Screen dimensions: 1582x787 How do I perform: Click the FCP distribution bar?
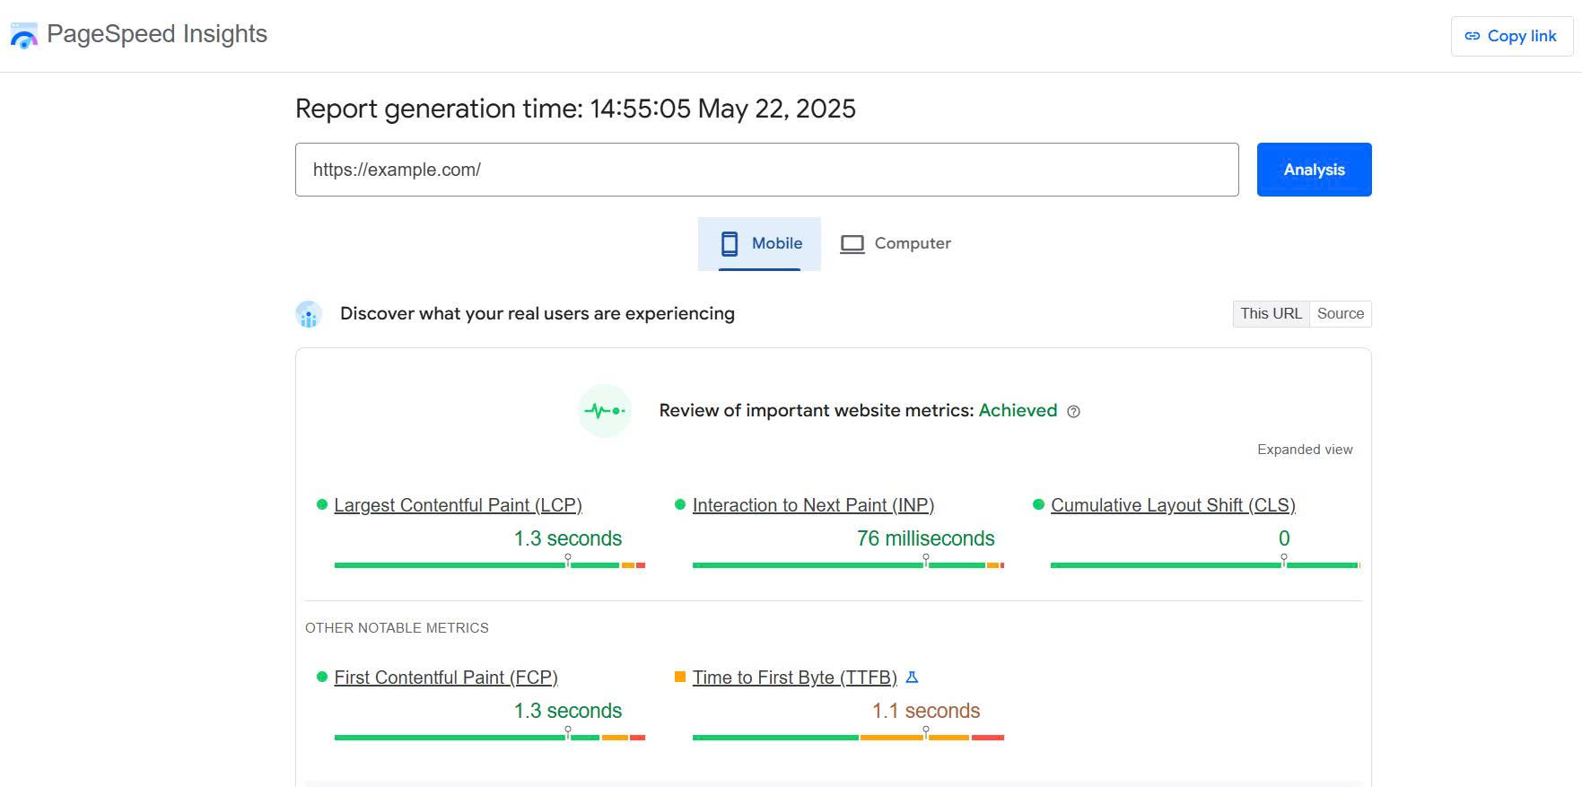pyautogui.click(x=490, y=737)
